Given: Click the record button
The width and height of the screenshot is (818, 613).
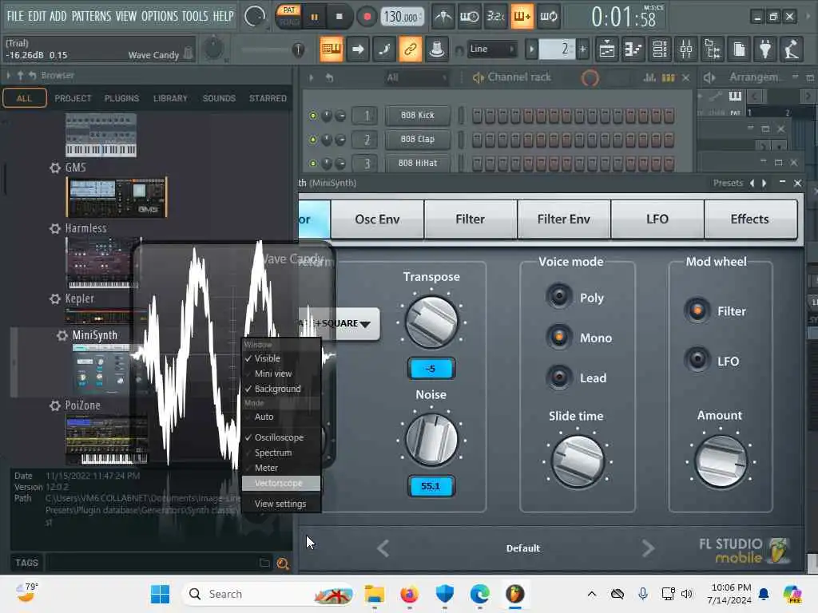Looking at the screenshot, I should [x=367, y=18].
